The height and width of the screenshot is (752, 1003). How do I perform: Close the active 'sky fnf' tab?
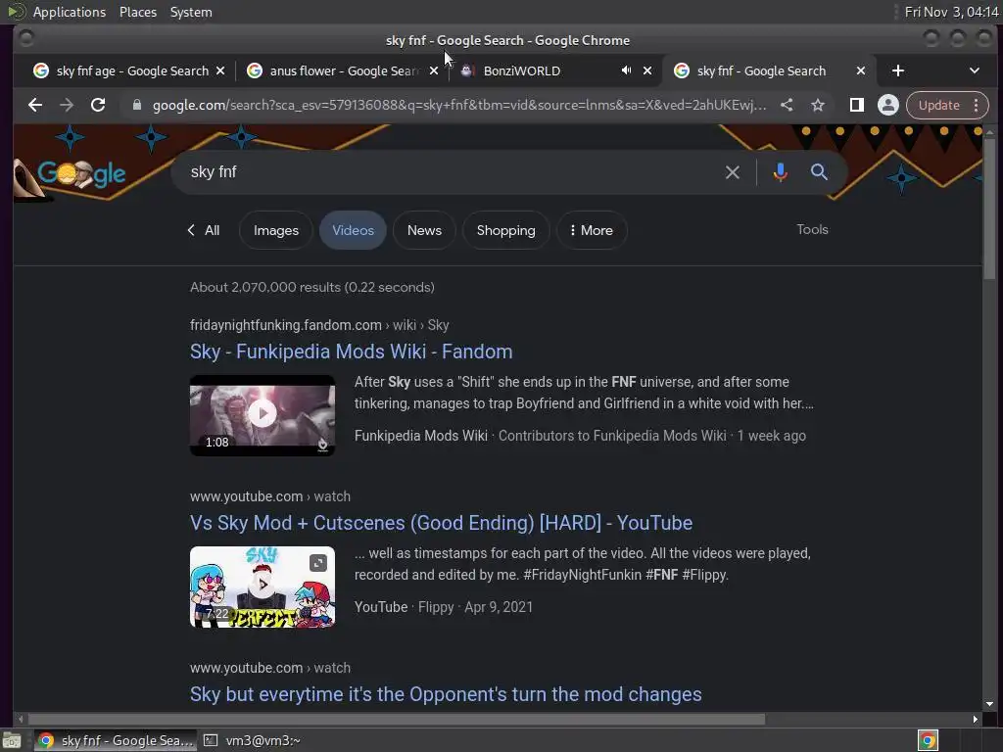point(861,70)
